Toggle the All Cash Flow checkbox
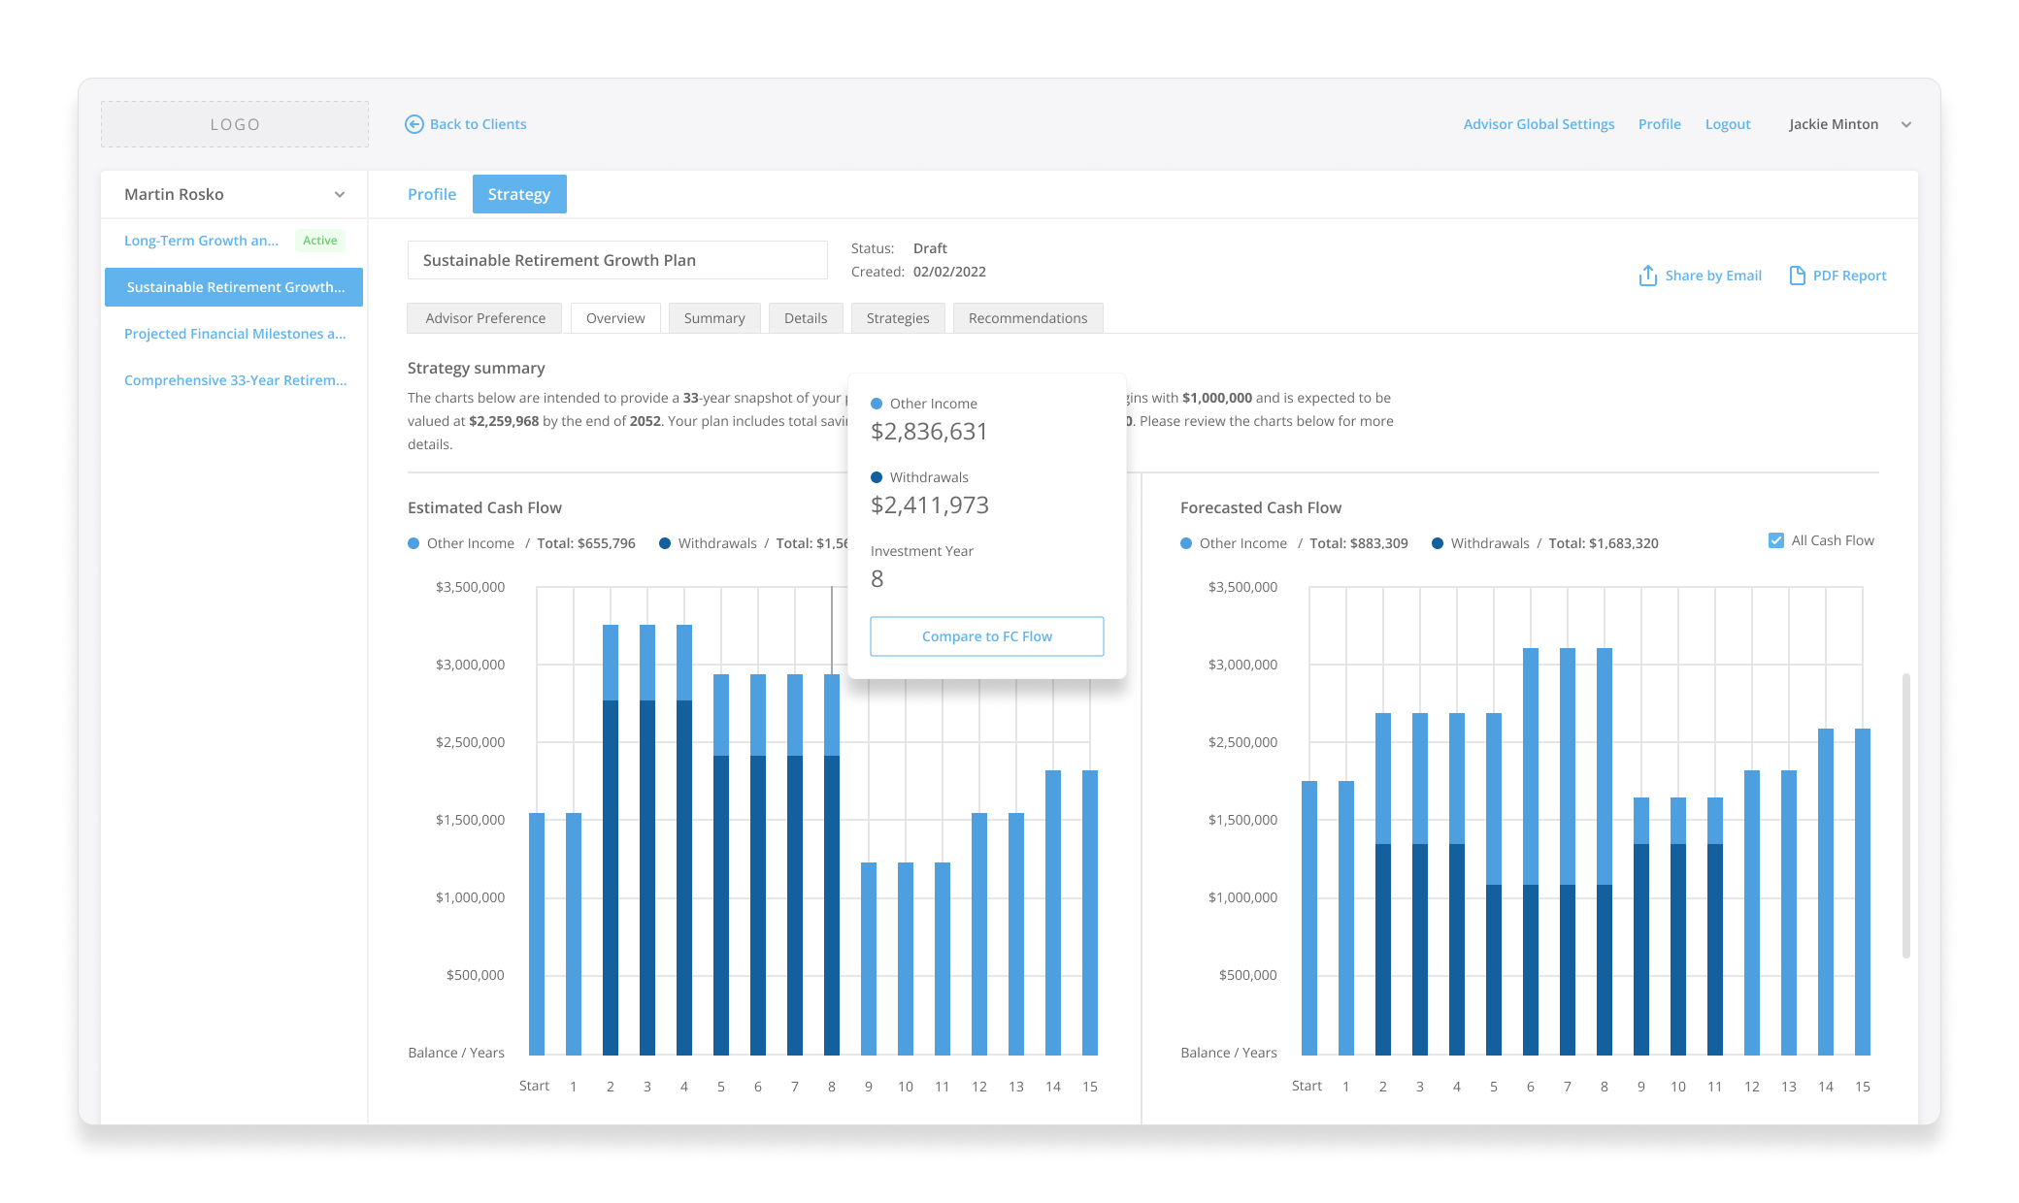The height and width of the screenshot is (1203, 2019). 1776,540
